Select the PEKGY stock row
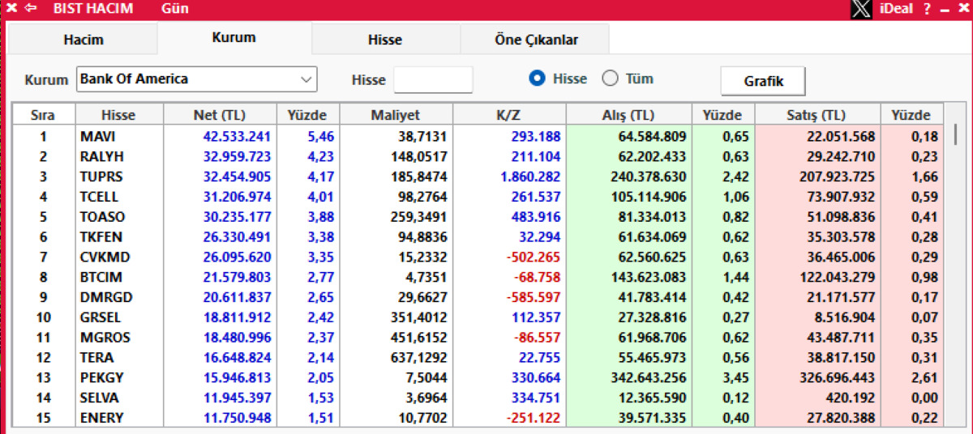This screenshot has width=973, height=434. coord(478,377)
